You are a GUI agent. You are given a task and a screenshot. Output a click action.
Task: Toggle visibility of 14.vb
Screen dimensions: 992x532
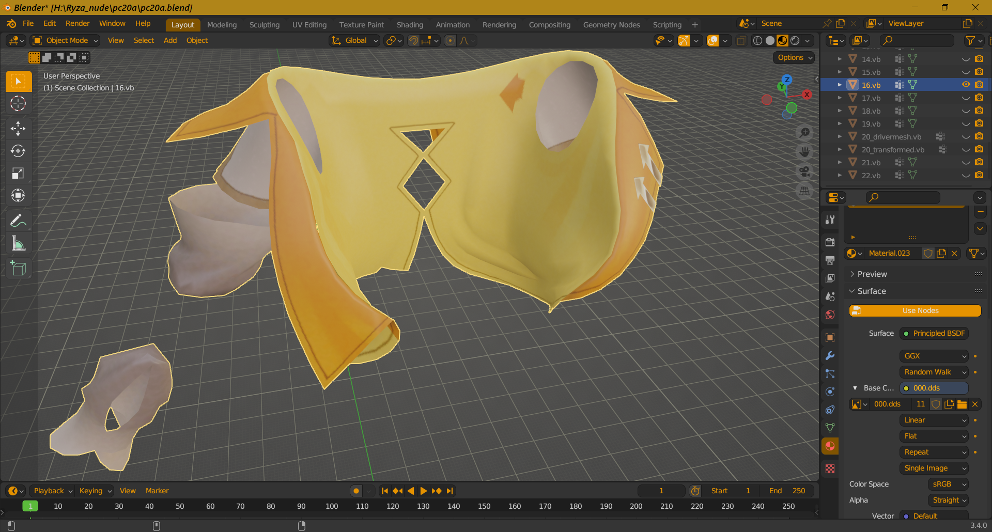pyautogui.click(x=966, y=59)
